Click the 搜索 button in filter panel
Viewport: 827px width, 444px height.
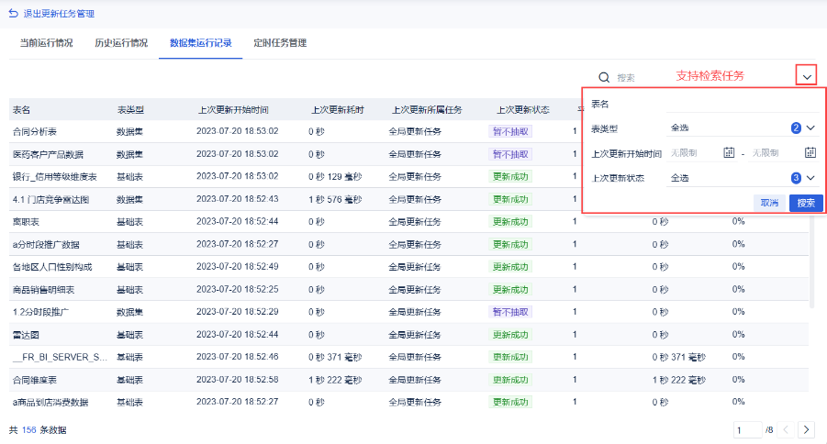tap(806, 203)
